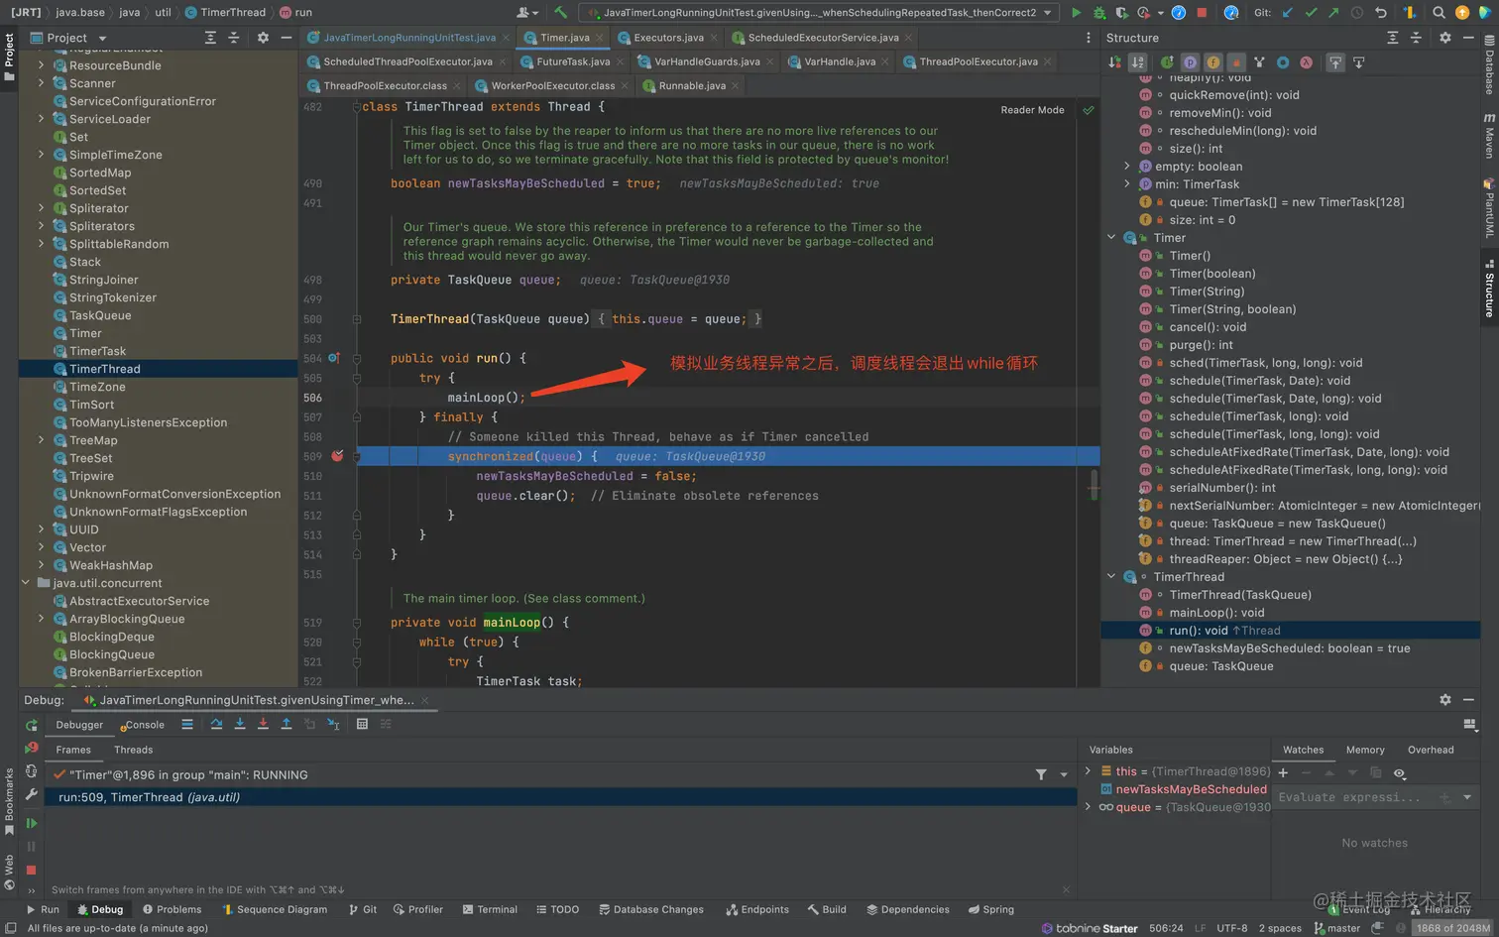Click the Build hammer icon
Image resolution: width=1499 pixels, height=937 pixels.
pyautogui.click(x=561, y=13)
